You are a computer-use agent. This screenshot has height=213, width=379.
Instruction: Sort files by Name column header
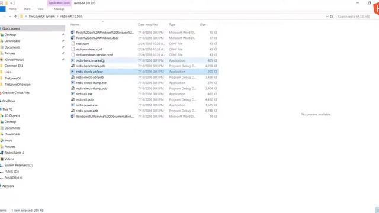pos(75,25)
